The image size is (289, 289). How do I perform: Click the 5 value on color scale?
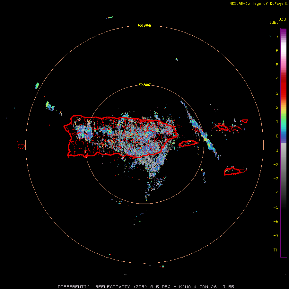click(277, 65)
